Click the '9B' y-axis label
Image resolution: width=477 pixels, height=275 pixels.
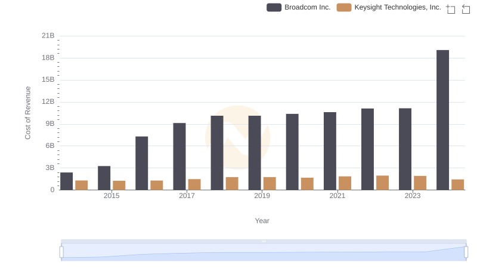pyautogui.click(x=50, y=124)
